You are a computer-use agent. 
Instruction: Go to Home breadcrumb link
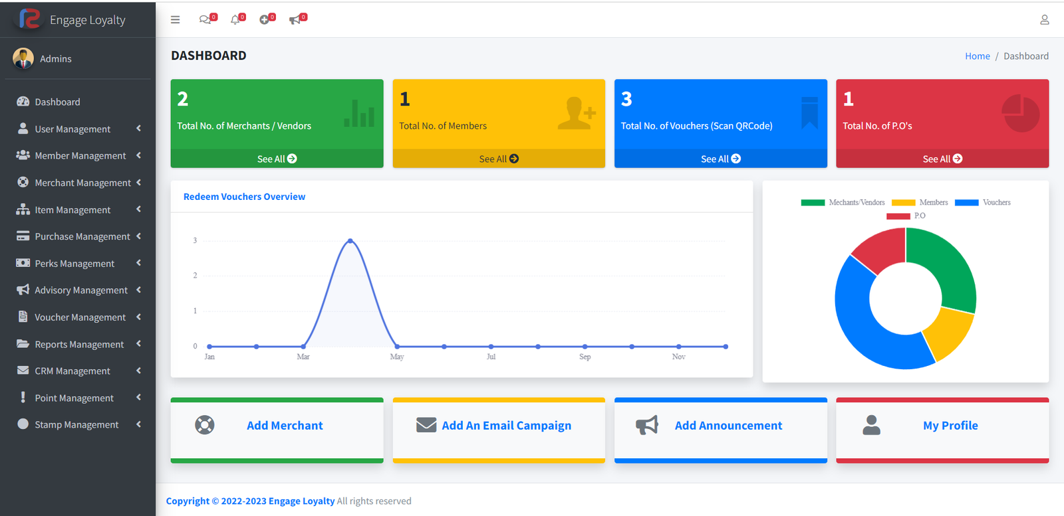click(977, 56)
